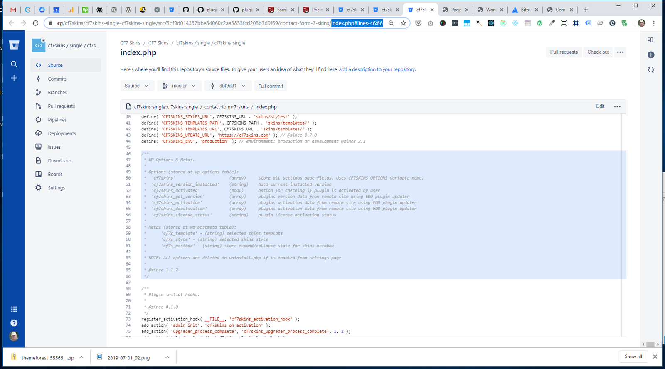Open search with the magnifier sidebar icon
Screen dimensions: 665x369
pyautogui.click(x=14, y=64)
